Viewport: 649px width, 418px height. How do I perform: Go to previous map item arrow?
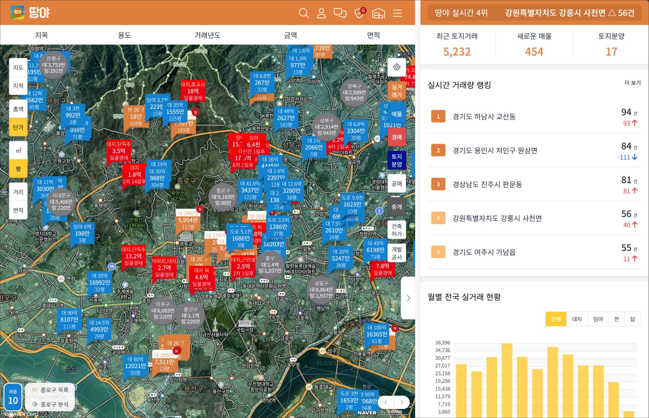[386, 402]
